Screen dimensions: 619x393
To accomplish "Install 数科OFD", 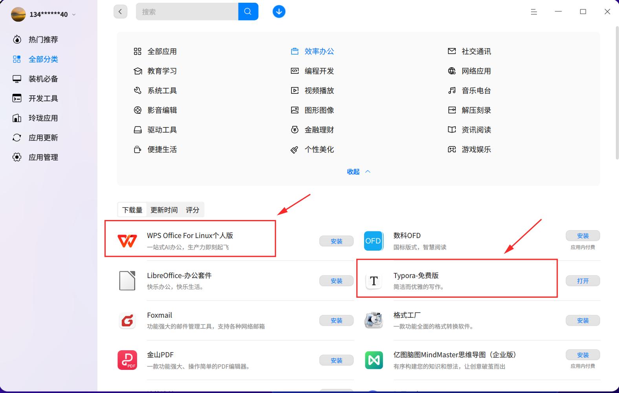I will pos(583,236).
